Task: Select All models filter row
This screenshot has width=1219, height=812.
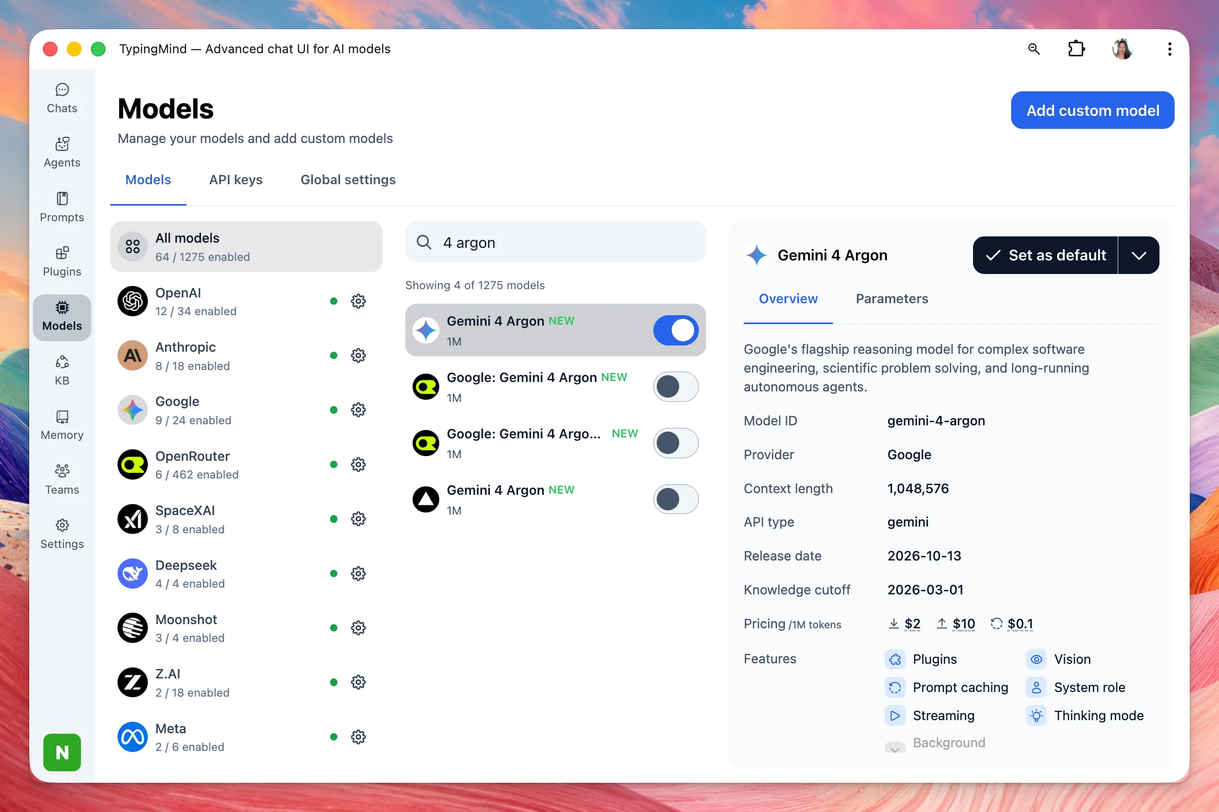Action: point(247,247)
